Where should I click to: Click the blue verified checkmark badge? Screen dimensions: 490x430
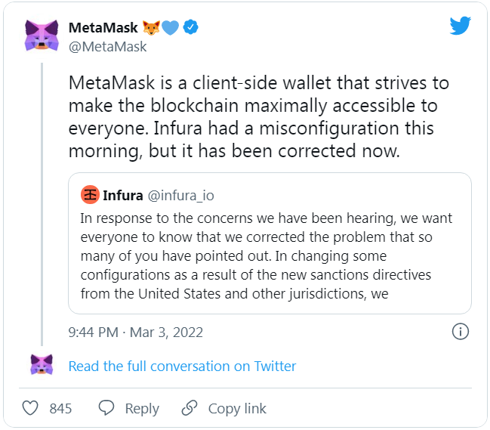point(190,27)
